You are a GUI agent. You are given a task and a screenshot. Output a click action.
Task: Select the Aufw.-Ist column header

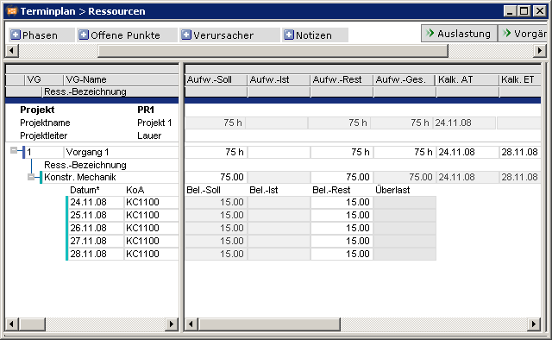pyautogui.click(x=279, y=79)
